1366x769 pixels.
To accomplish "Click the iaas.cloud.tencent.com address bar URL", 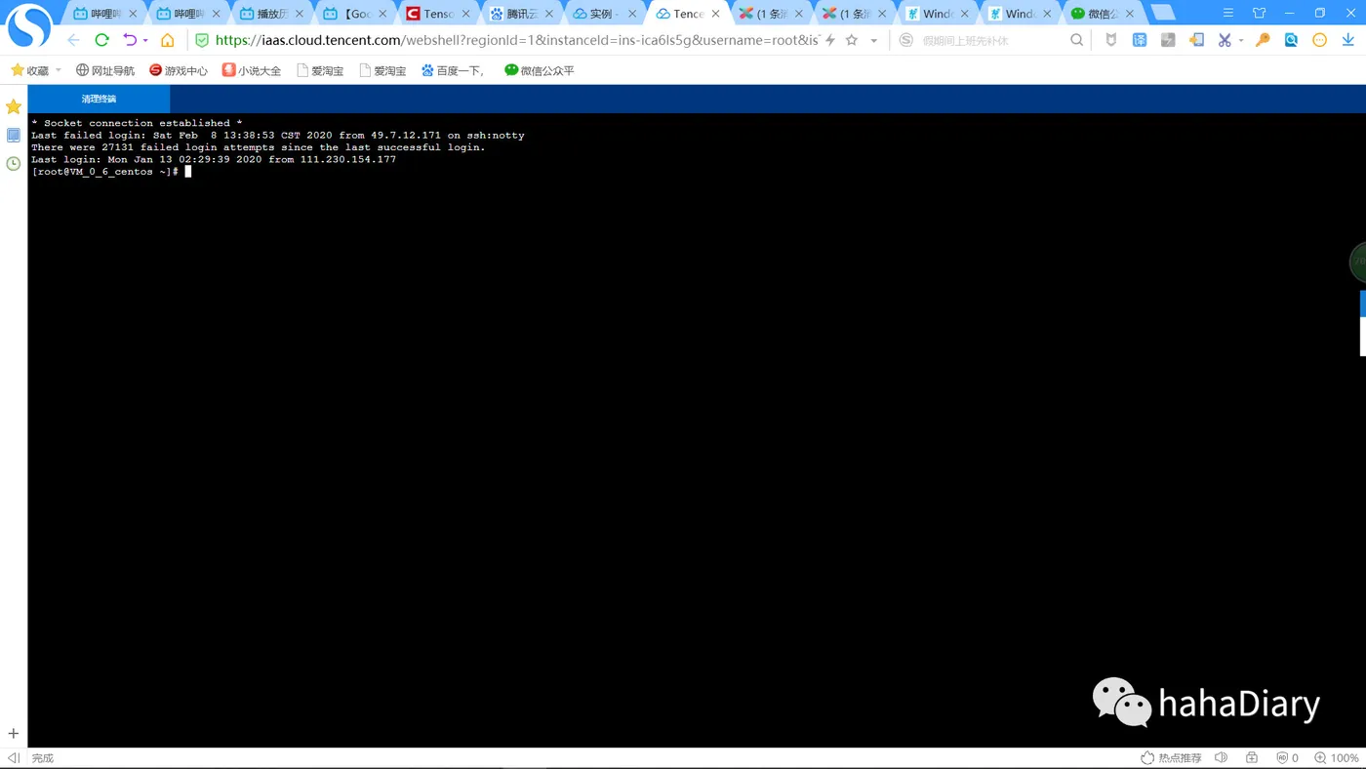I will coord(517,40).
